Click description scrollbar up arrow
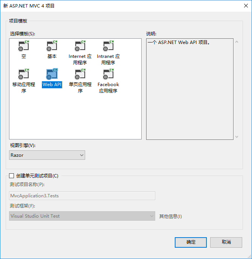The width and height of the screenshot is (252, 259). coord(237,42)
